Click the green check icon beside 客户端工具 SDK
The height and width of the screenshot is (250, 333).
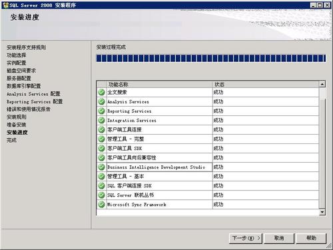coord(101,148)
